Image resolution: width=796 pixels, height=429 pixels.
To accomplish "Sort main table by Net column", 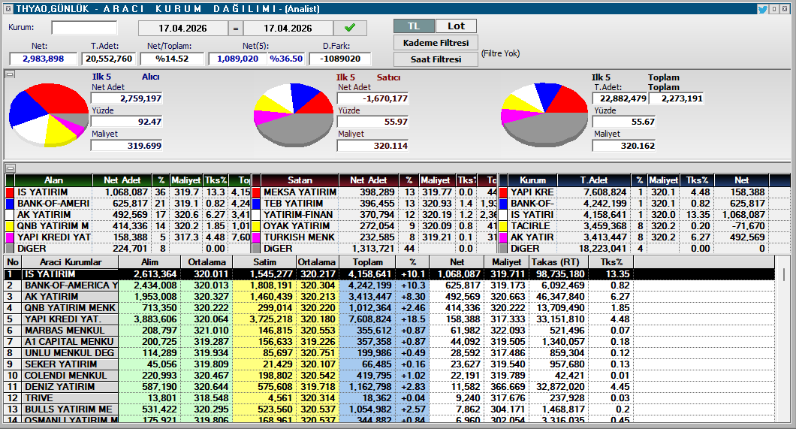I will pyautogui.click(x=457, y=262).
